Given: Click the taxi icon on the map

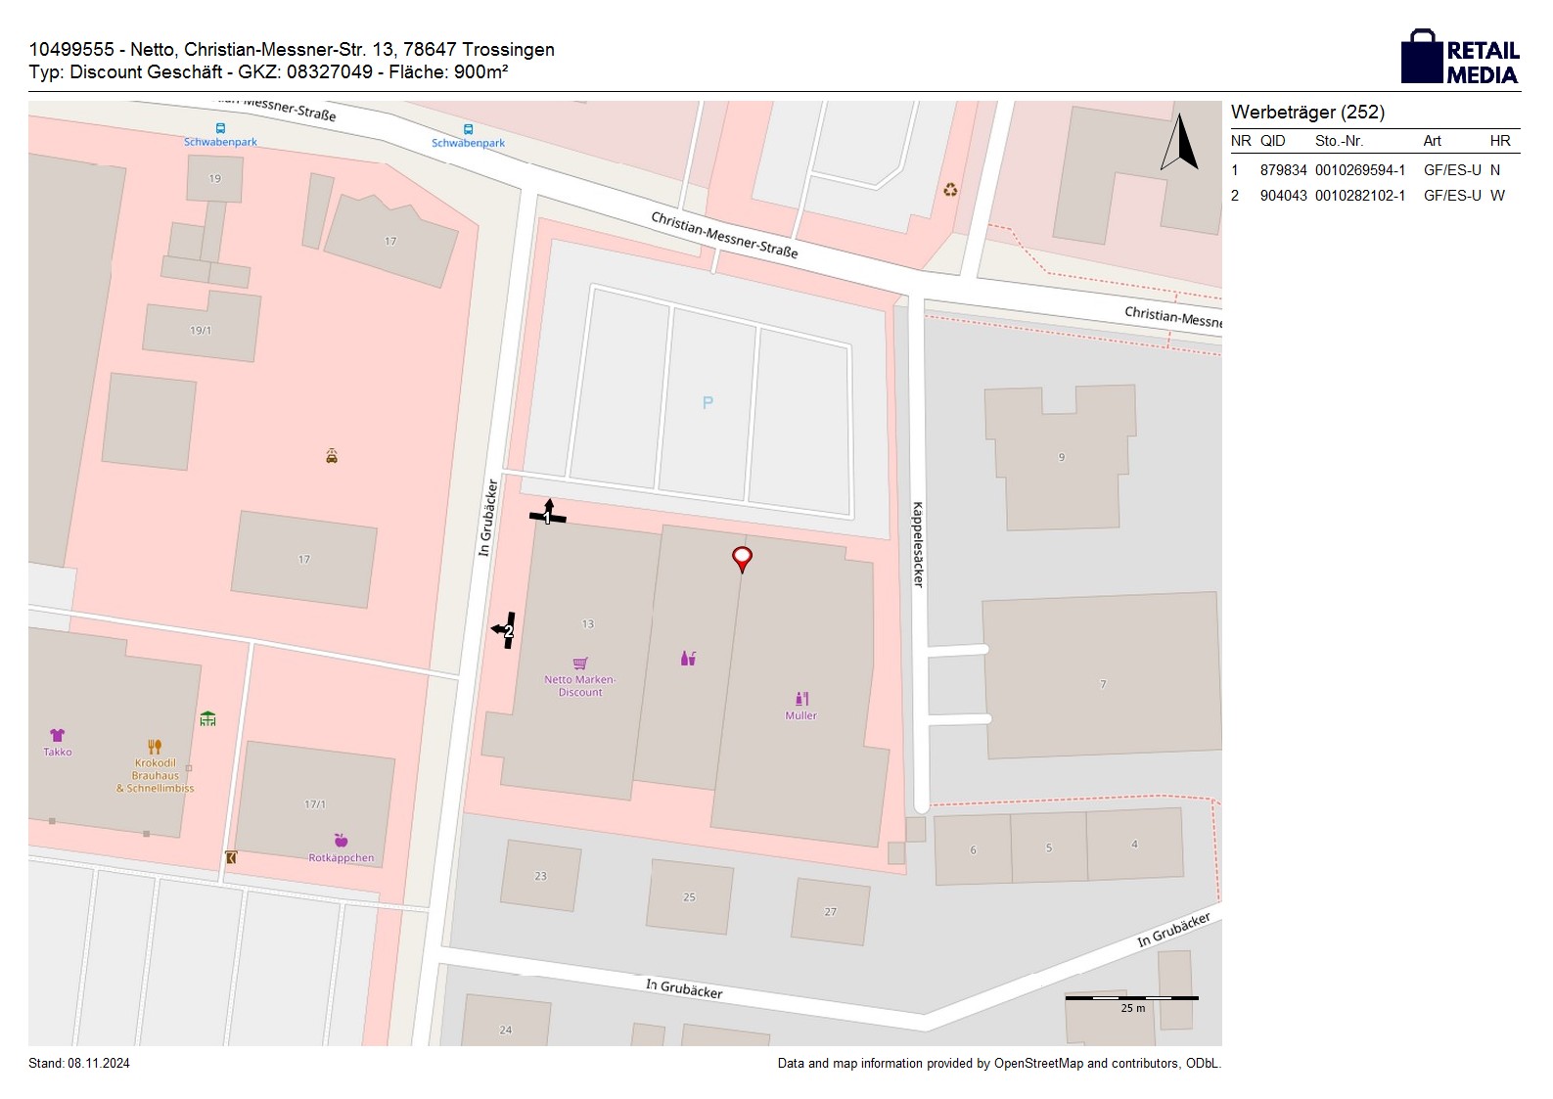Looking at the screenshot, I should click(x=332, y=456).
